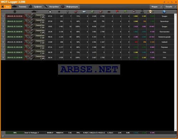Click the Онлайн button
Image resolution: width=178 pixels, height=139 pixels.
click(171, 7)
